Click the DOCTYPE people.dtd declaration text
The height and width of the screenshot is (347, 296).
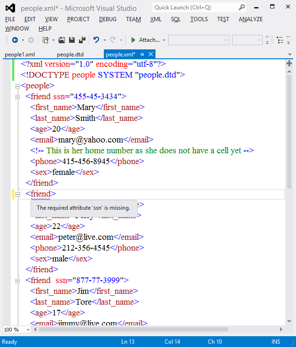click(x=103, y=75)
